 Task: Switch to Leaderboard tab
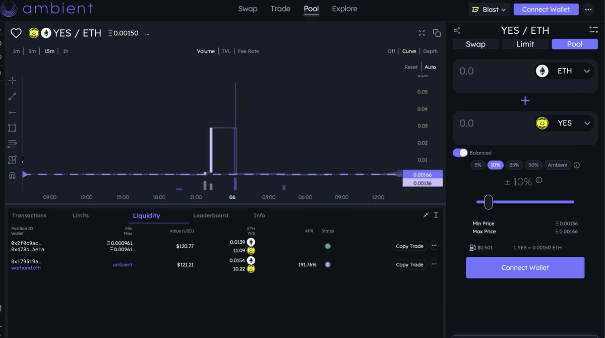(x=211, y=215)
